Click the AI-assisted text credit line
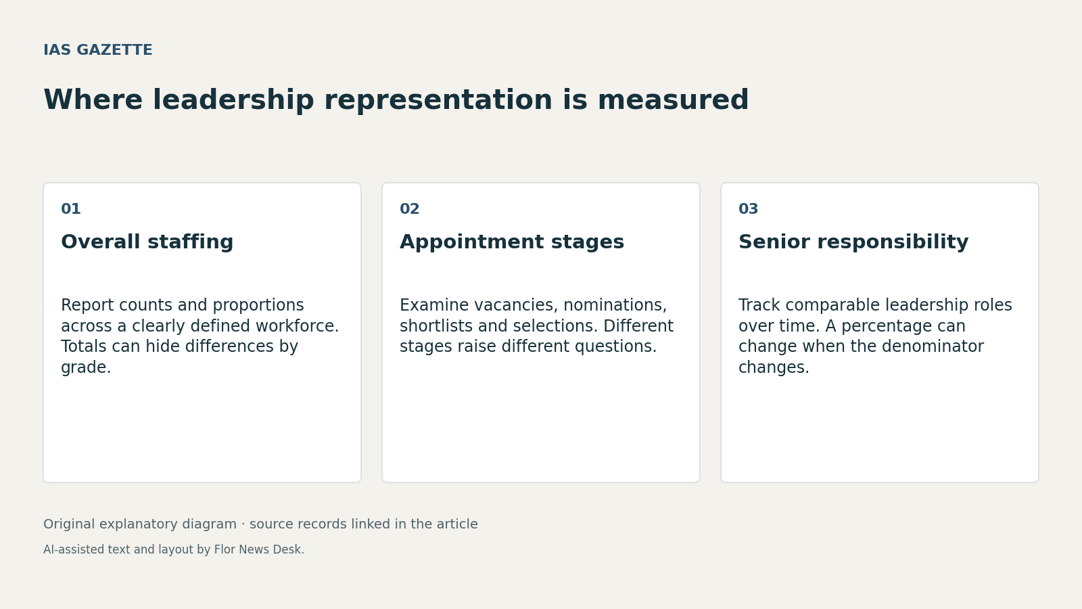The height and width of the screenshot is (609, 1082). 174,550
